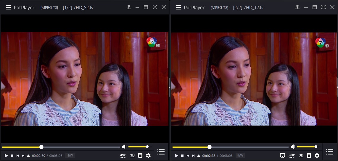Open the subtitle/chapter list icon in left player
Viewport: 338px width, 161px height.
(x=140, y=155)
